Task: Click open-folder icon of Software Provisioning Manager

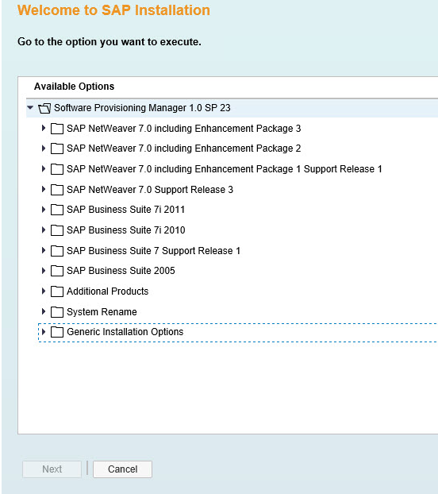Action: coord(44,108)
